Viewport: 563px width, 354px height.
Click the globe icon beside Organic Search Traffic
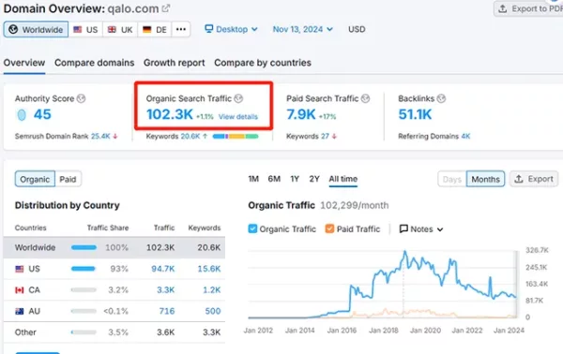238,98
